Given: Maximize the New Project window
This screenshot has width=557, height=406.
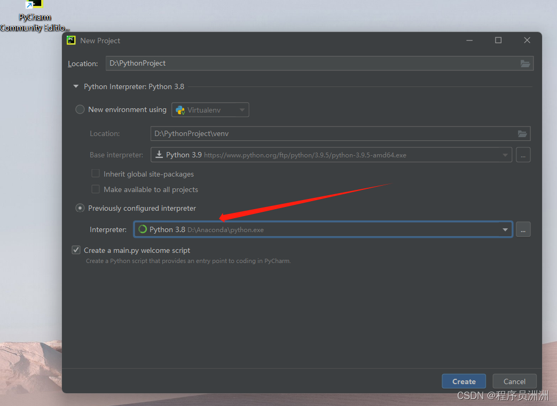Looking at the screenshot, I should (x=498, y=41).
